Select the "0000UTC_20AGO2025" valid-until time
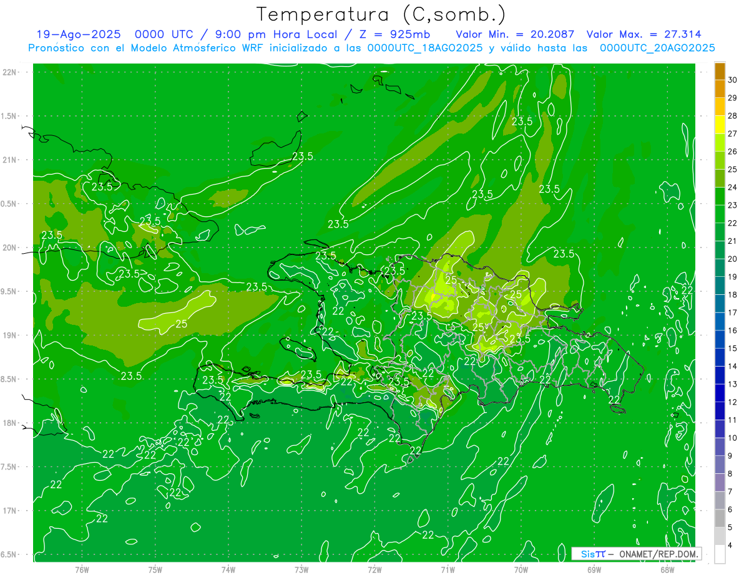Screen dimensions: 749x578 click(x=657, y=48)
